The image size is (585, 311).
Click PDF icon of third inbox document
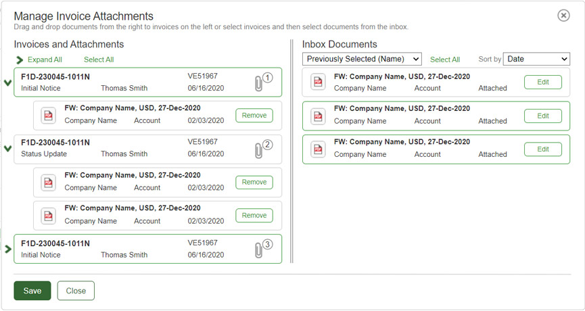[318, 149]
